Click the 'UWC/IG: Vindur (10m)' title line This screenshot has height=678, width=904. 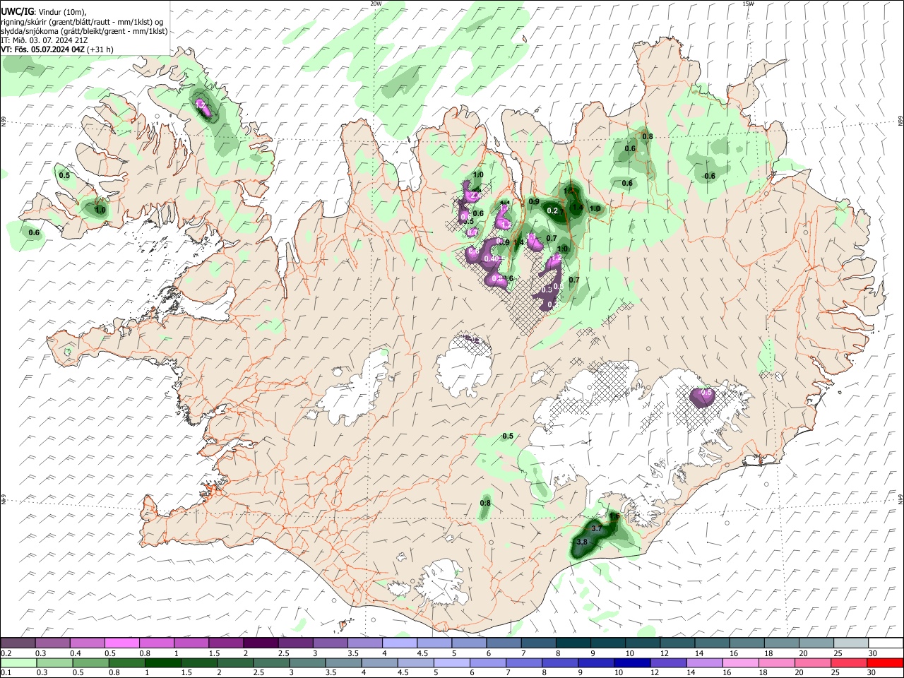[44, 11]
